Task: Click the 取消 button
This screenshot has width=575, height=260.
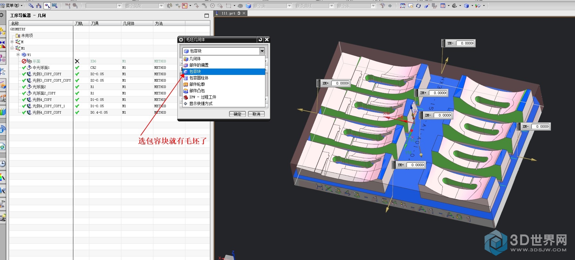Action: [x=256, y=114]
